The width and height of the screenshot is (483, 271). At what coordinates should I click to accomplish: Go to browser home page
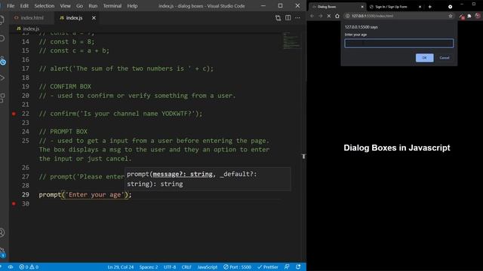point(337,16)
